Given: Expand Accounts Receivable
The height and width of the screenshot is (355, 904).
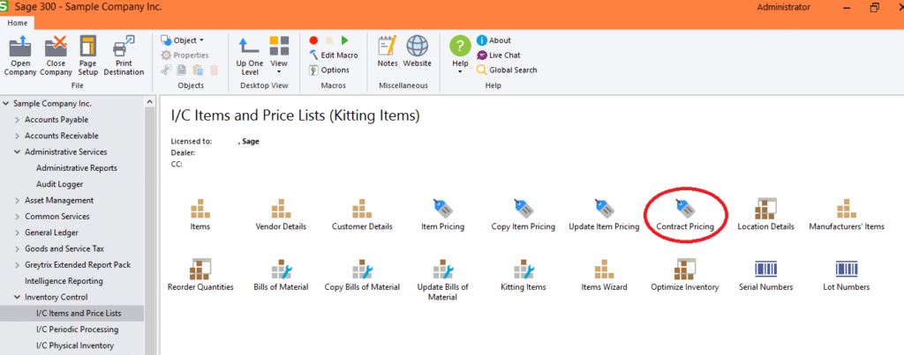Looking at the screenshot, I should (x=17, y=136).
